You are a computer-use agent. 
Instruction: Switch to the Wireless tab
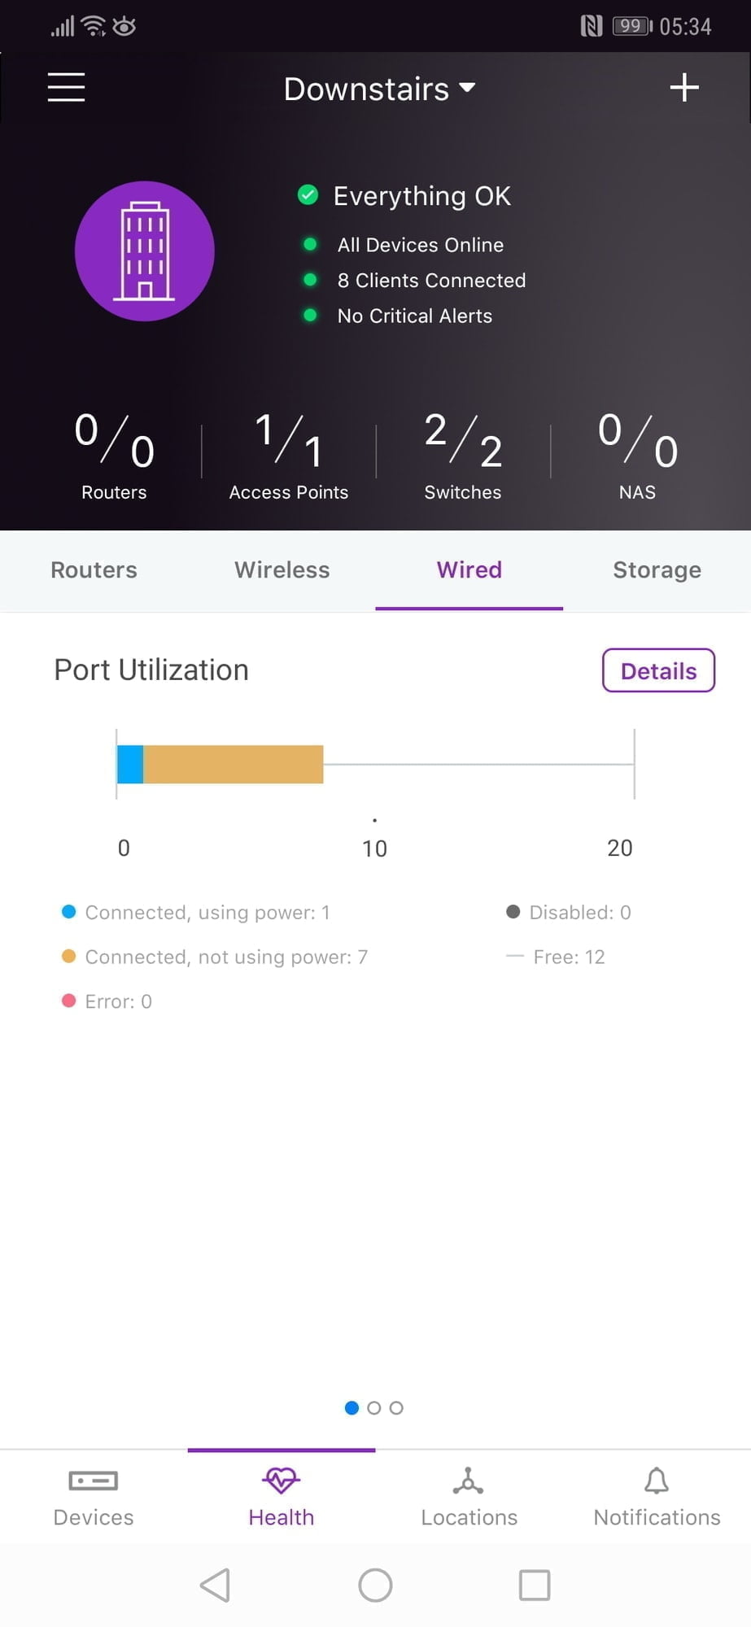click(282, 570)
